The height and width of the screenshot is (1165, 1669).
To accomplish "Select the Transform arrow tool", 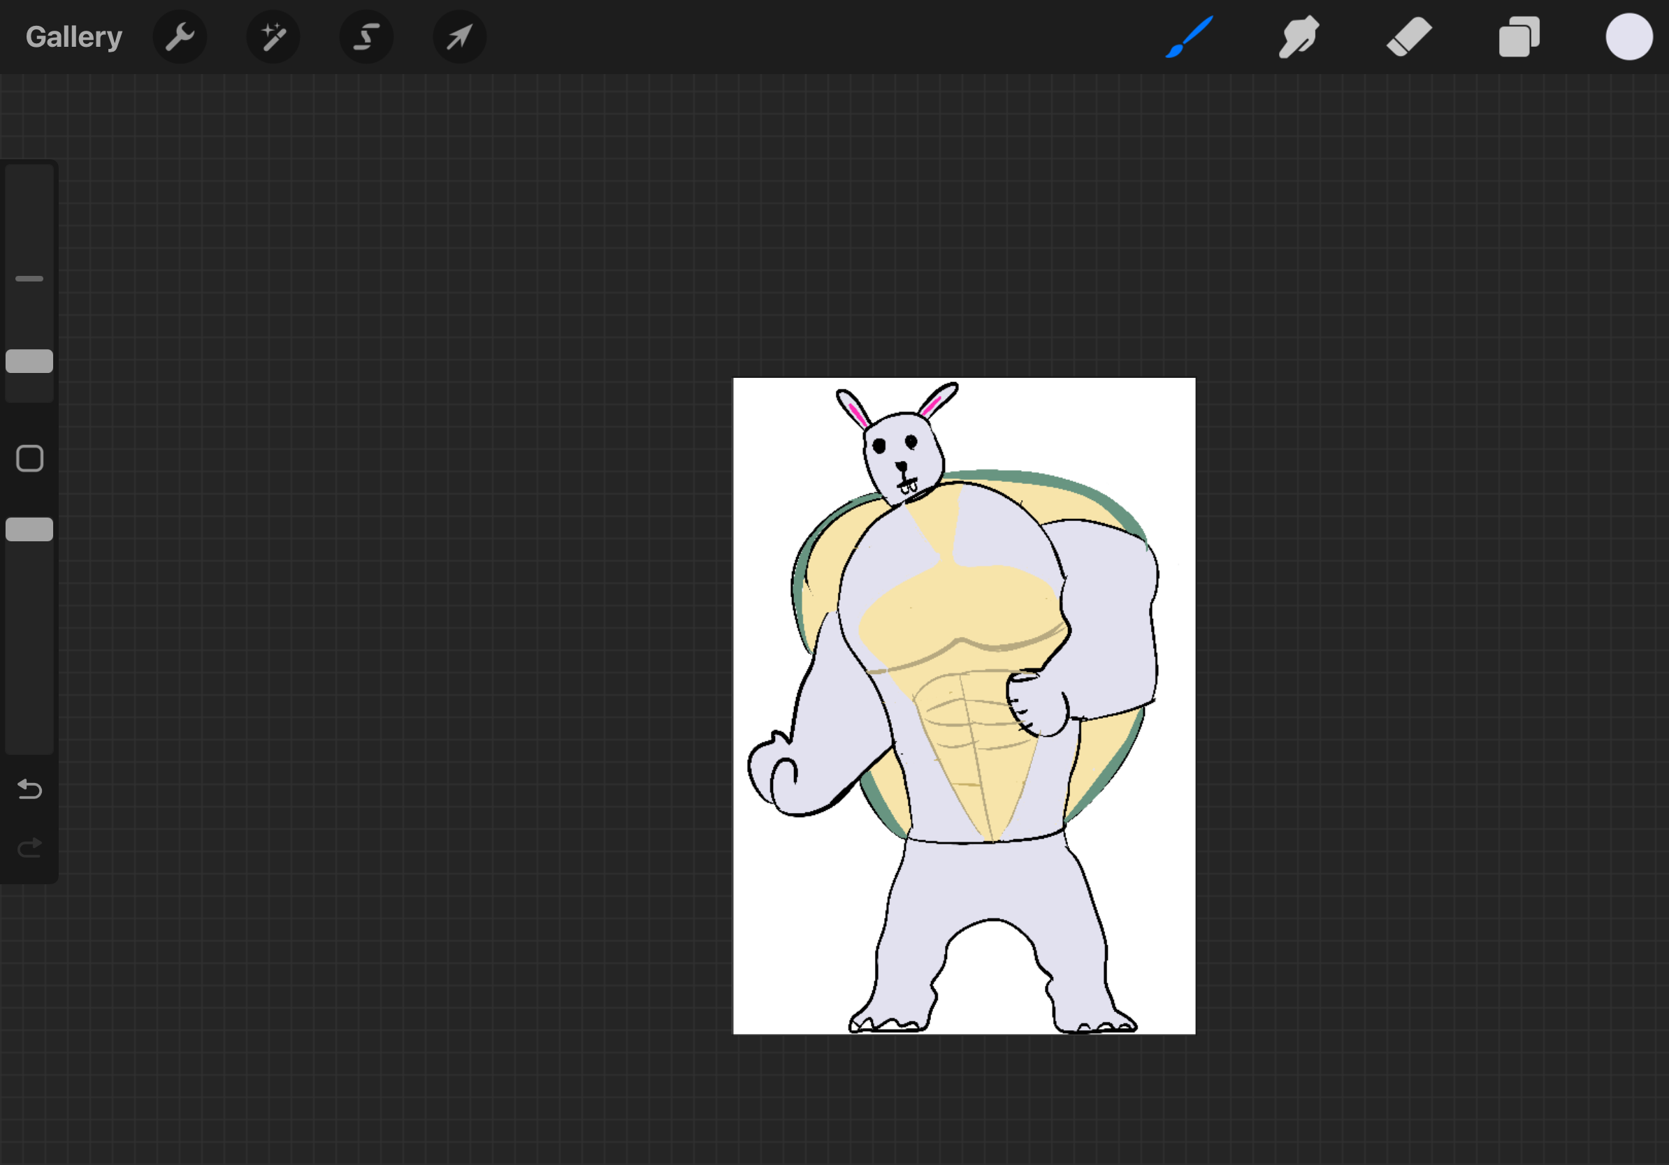I will click(459, 36).
